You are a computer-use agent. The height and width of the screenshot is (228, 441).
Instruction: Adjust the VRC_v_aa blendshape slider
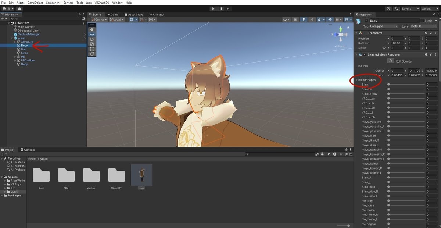click(x=406, y=98)
